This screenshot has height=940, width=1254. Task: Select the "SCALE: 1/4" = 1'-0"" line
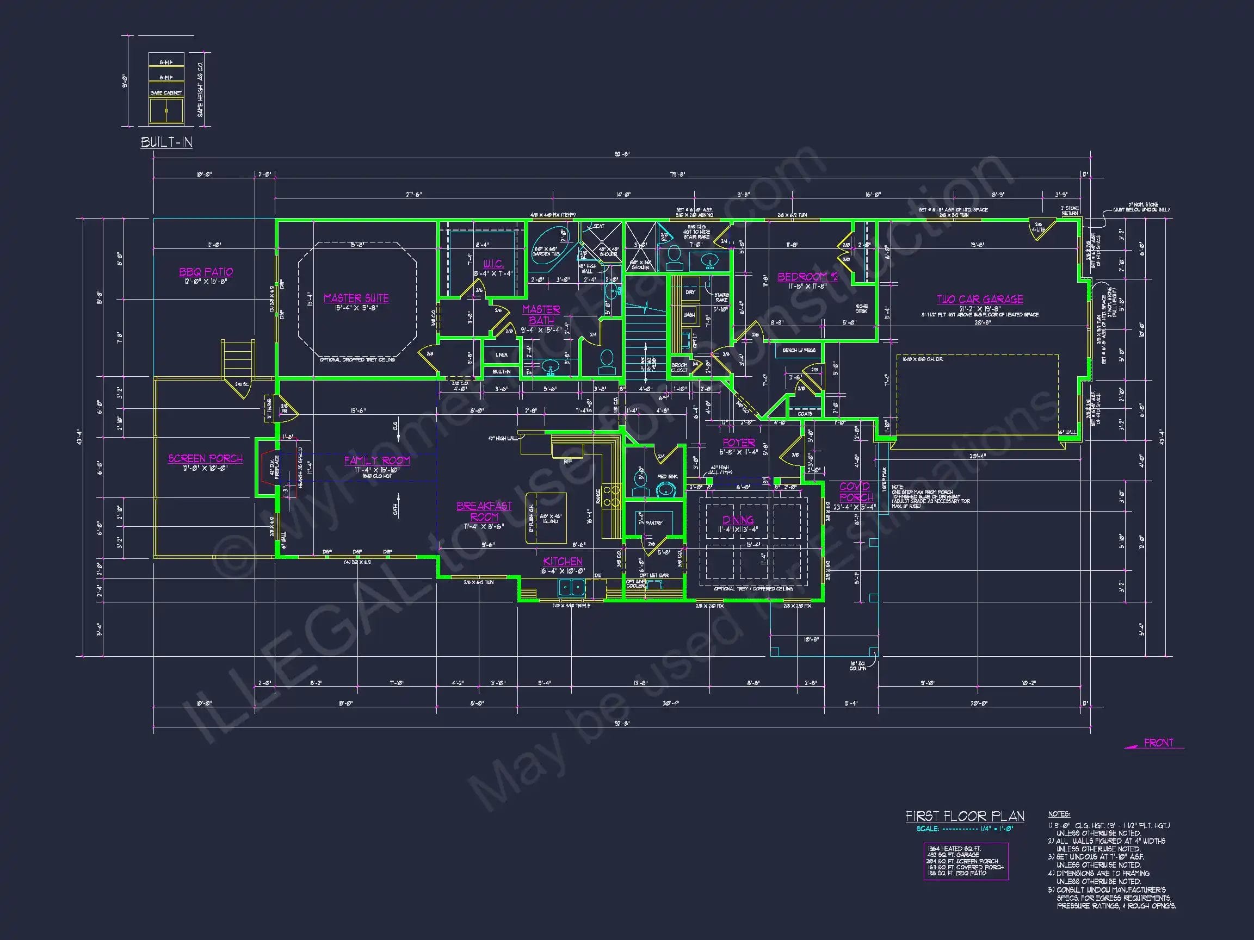pyautogui.click(x=965, y=829)
